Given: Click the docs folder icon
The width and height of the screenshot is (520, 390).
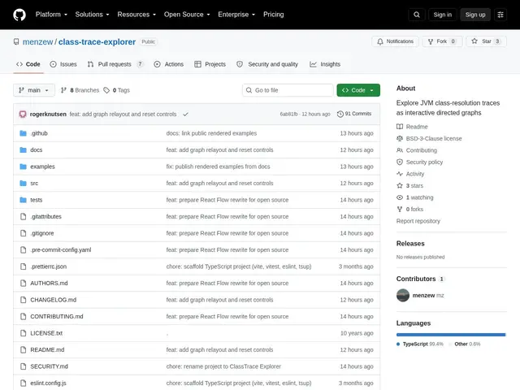Looking at the screenshot, I should pos(23,149).
